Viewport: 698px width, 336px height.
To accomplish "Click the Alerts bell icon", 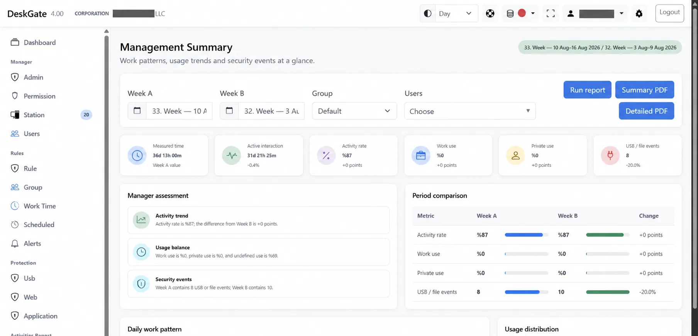I will point(15,243).
